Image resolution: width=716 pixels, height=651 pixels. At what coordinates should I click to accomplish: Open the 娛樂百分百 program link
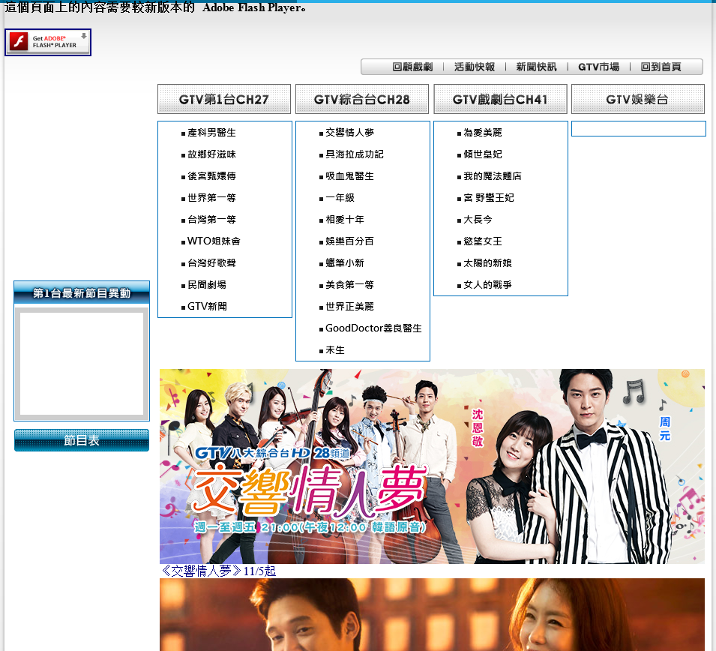350,241
